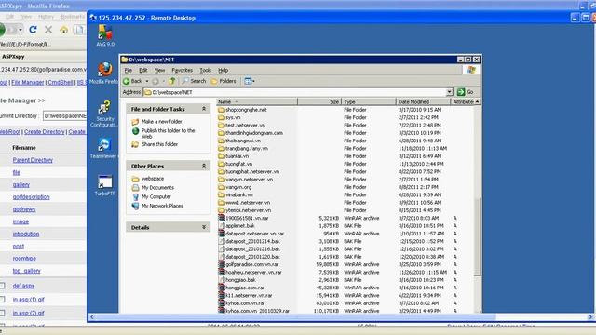Open CmdShell link in ASPXspy

(61, 82)
